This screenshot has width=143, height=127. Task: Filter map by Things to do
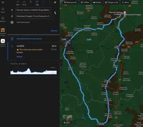pos(111,2)
